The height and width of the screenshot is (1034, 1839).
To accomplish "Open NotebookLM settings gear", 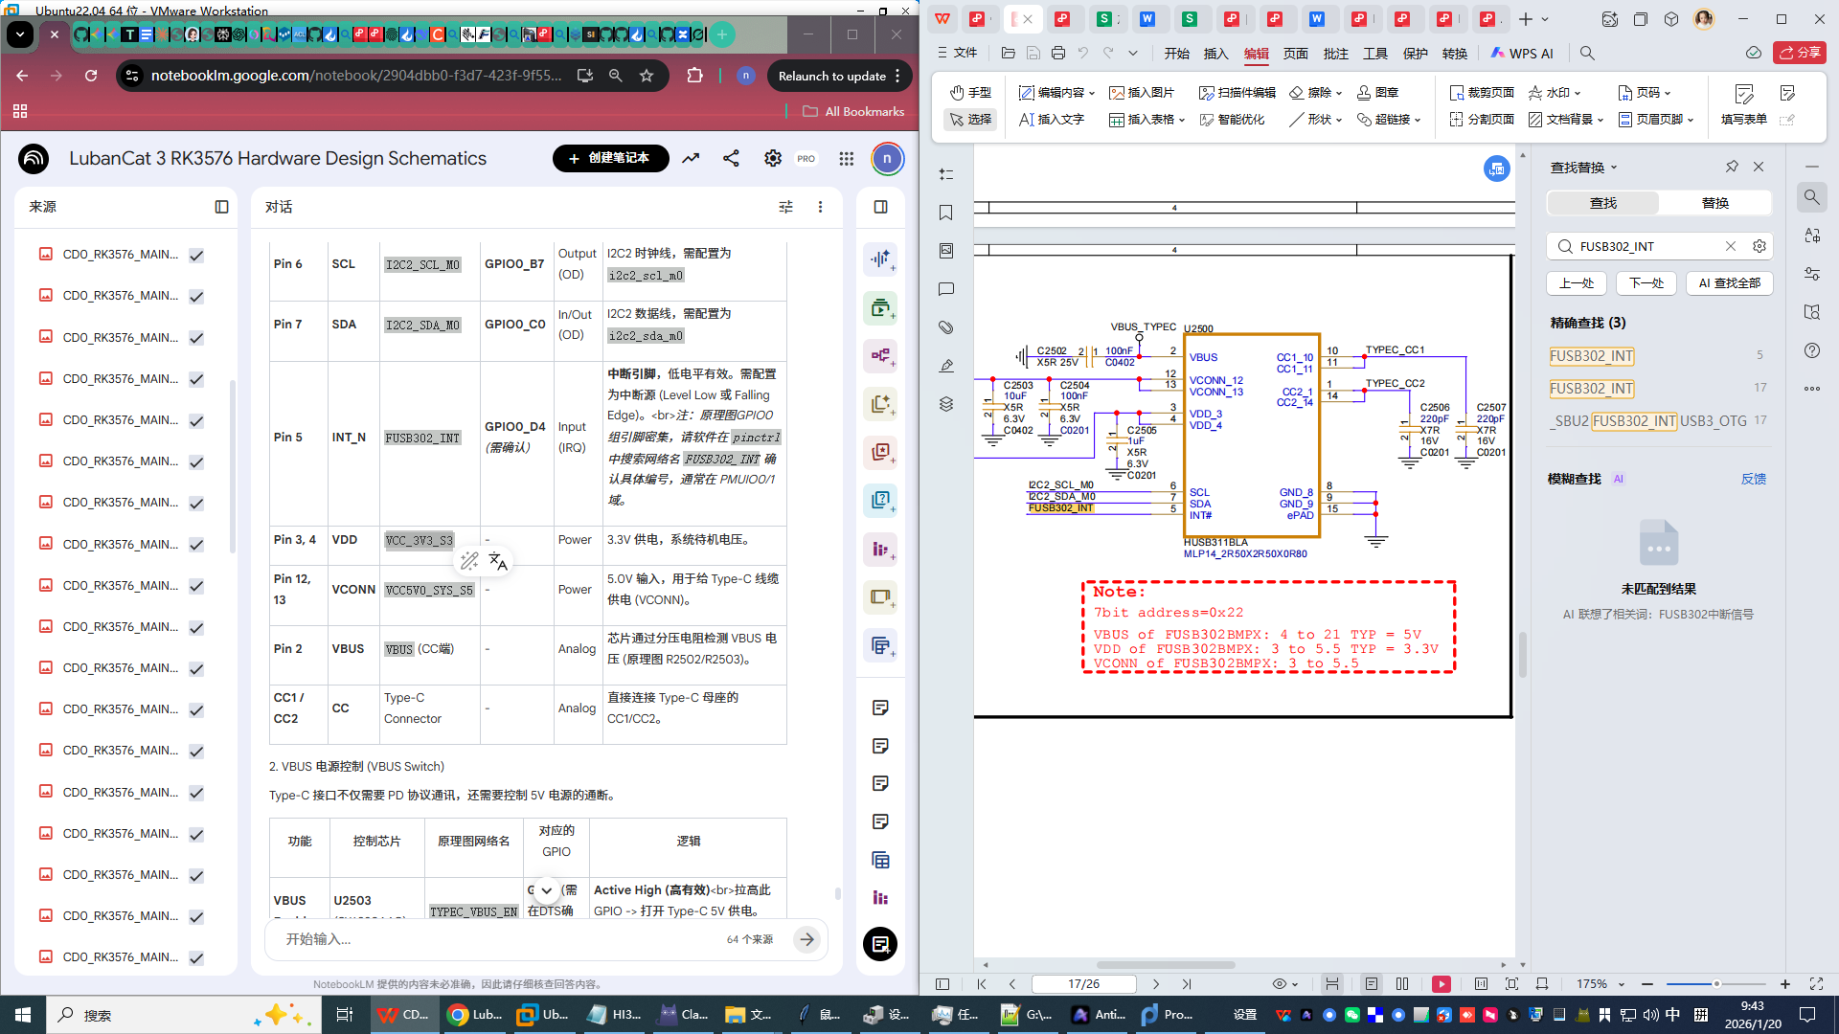I will (x=772, y=159).
